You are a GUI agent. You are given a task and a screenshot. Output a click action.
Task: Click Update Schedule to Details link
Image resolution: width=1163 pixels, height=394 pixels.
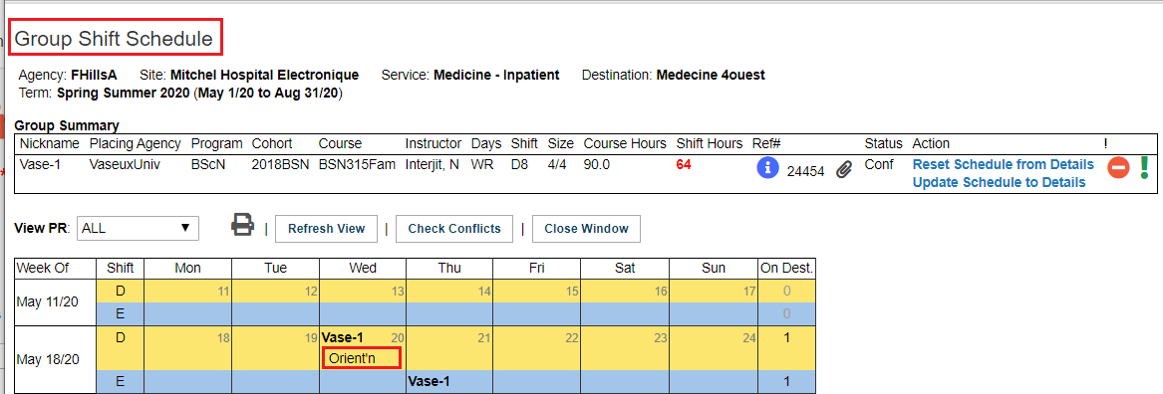click(1000, 182)
